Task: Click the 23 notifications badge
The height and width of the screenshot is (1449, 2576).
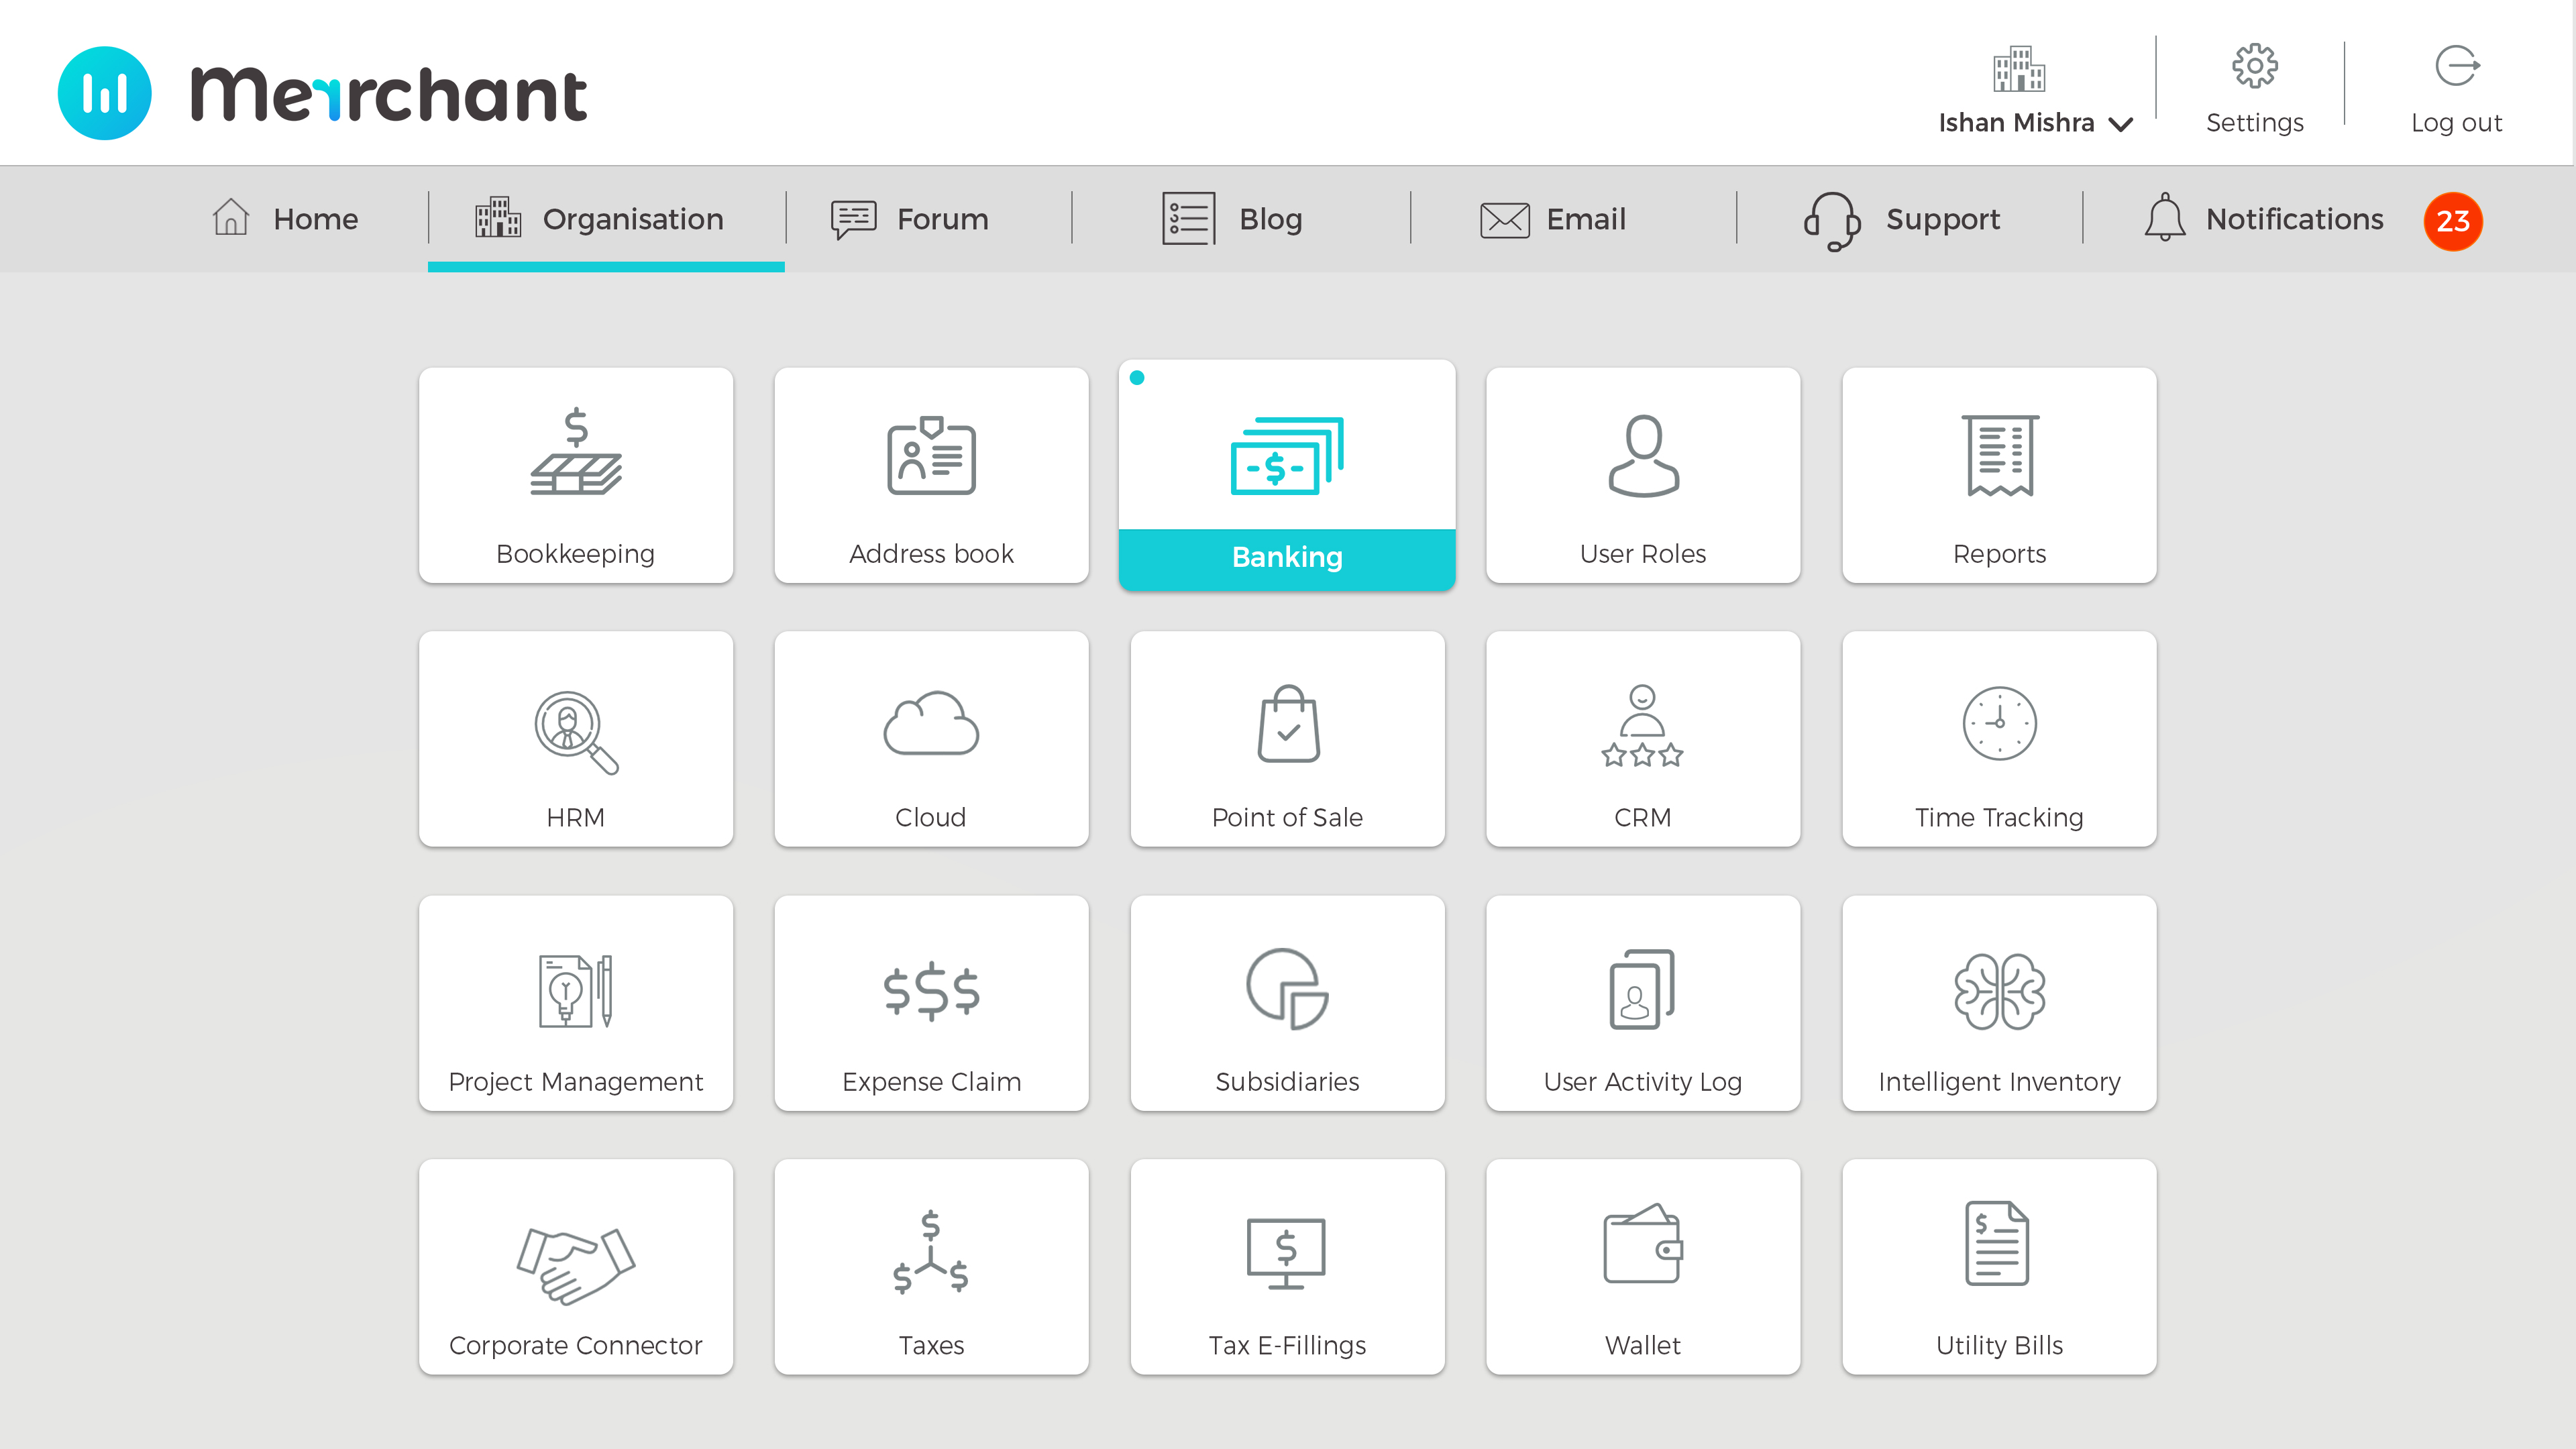Action: [2453, 220]
